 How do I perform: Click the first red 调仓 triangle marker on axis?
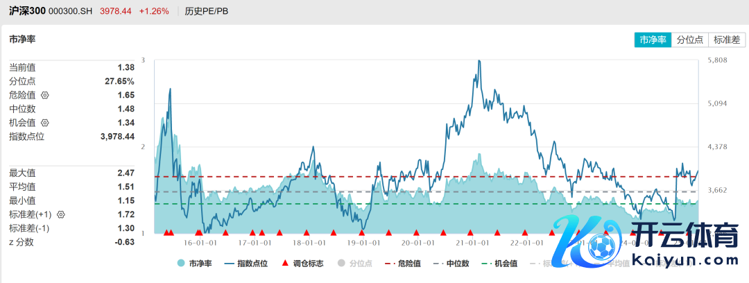click(166, 233)
